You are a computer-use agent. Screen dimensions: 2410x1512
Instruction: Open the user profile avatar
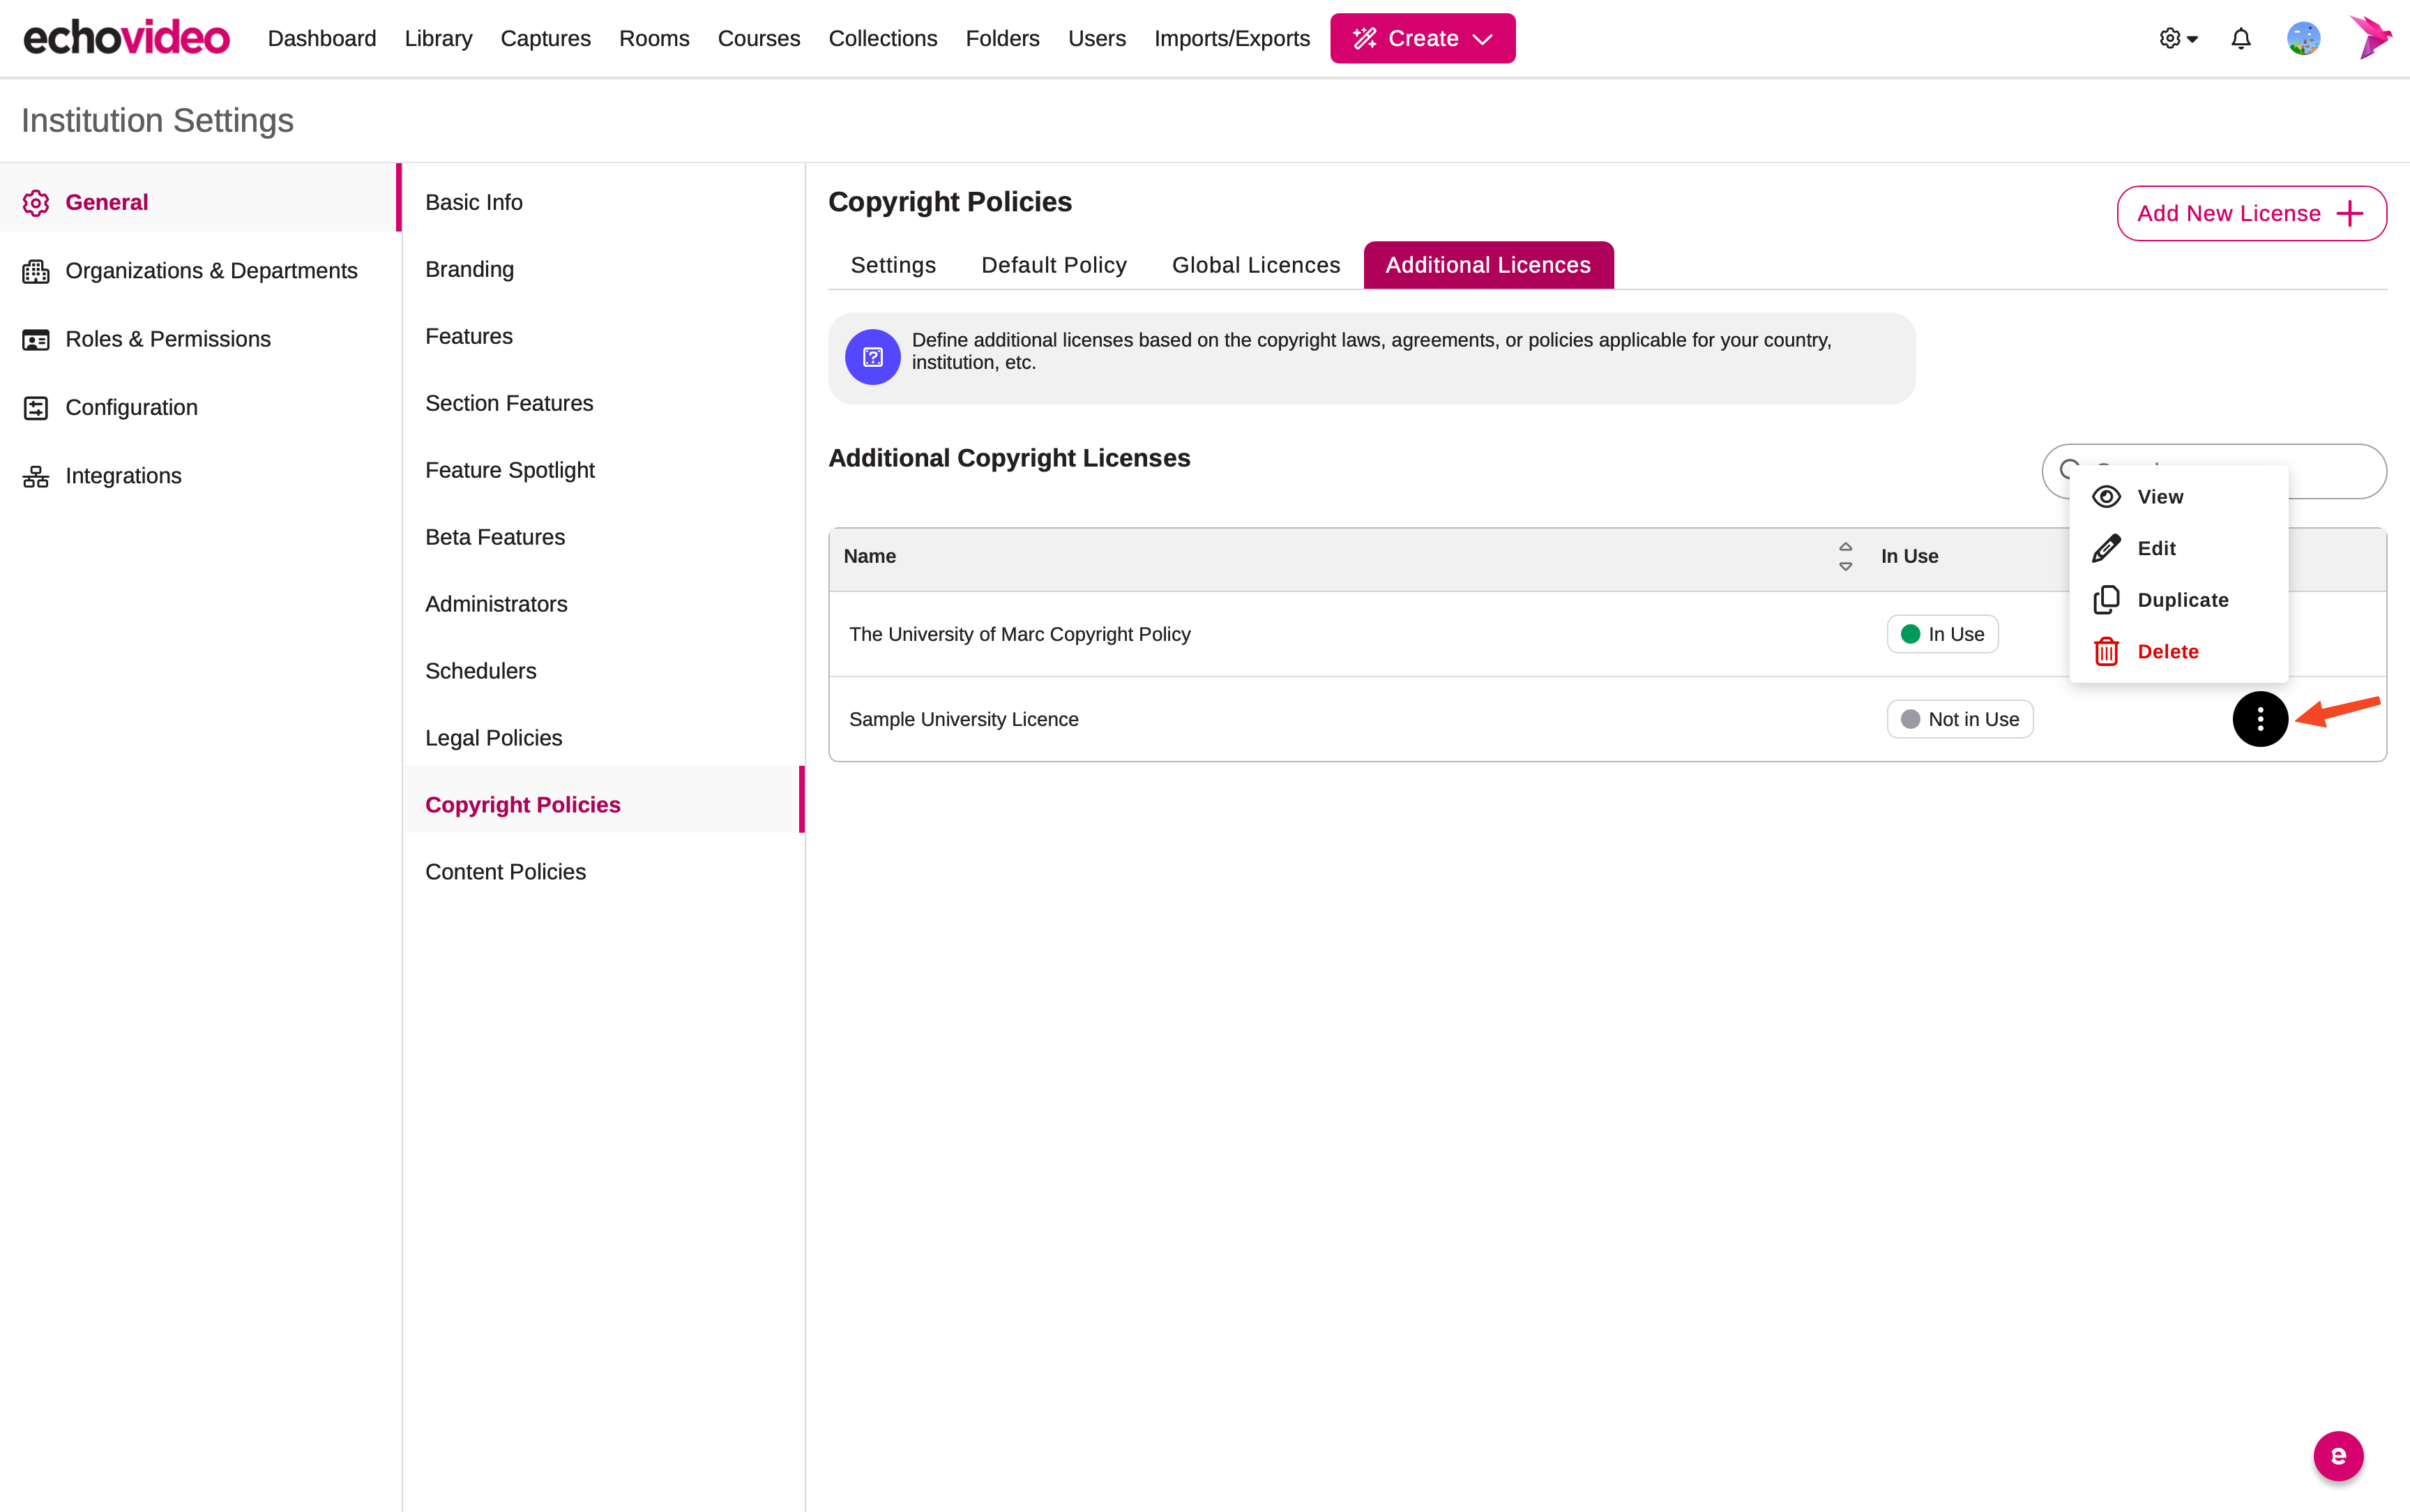(2303, 38)
